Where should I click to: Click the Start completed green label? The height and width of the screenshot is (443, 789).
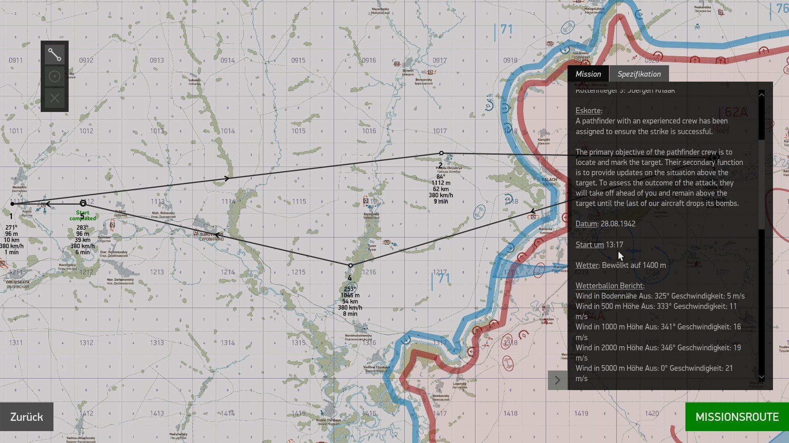click(x=83, y=215)
